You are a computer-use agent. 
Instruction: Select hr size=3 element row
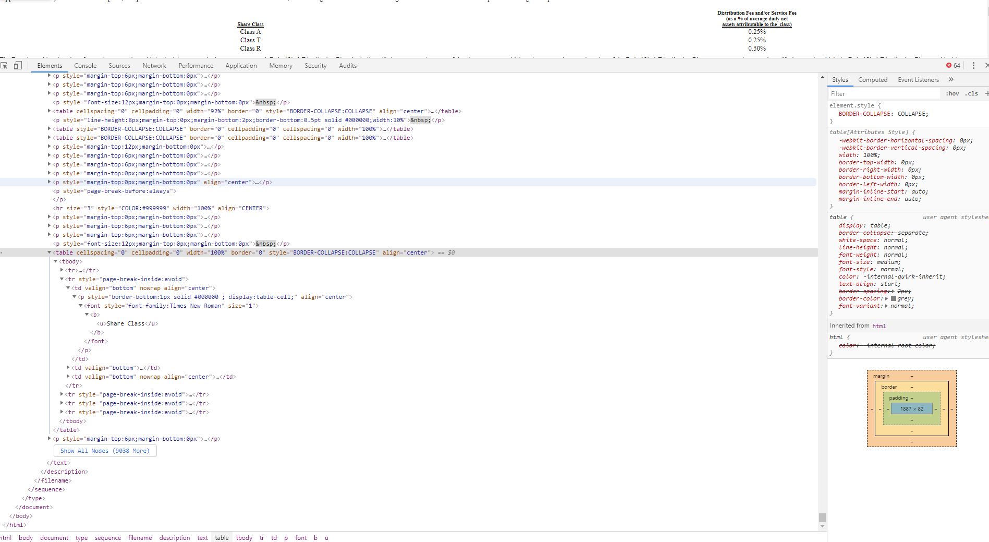tap(161, 208)
